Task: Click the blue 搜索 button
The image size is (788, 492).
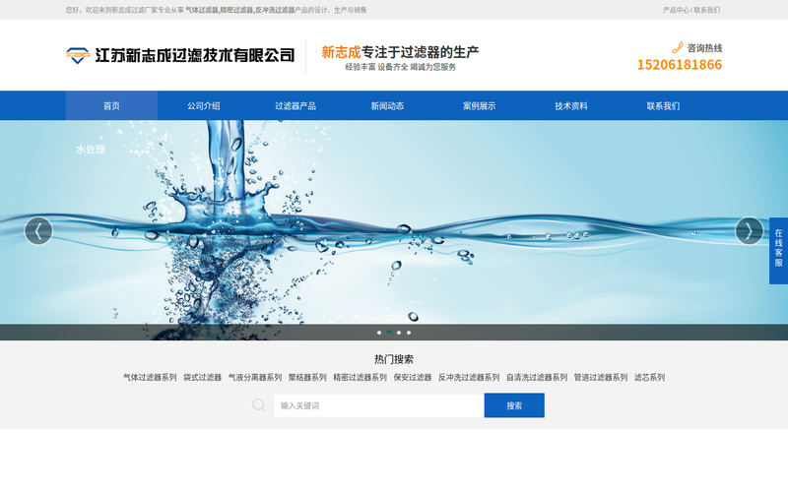Action: point(514,405)
